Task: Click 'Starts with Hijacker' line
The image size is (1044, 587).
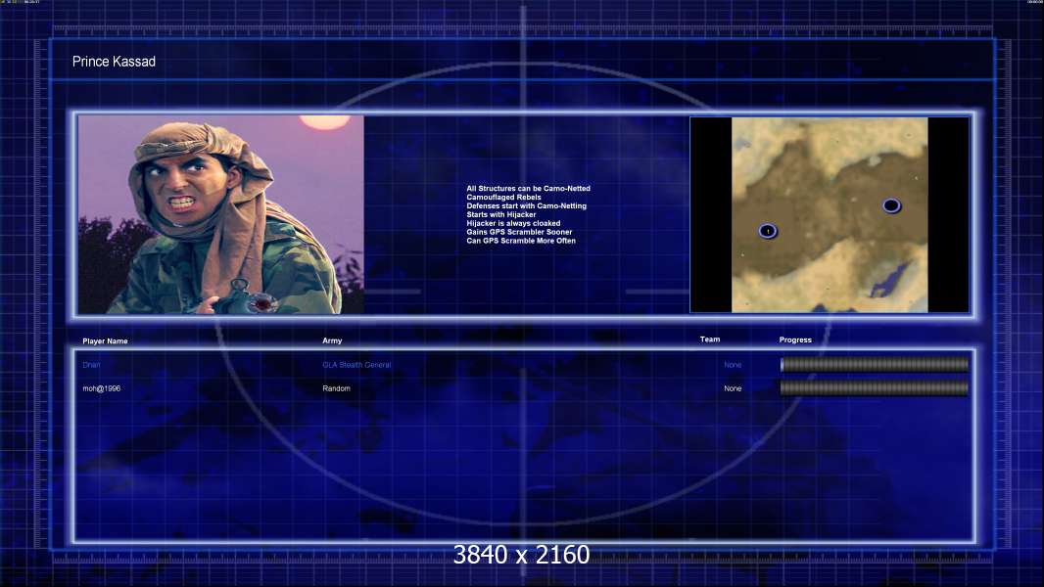Action: (500, 214)
